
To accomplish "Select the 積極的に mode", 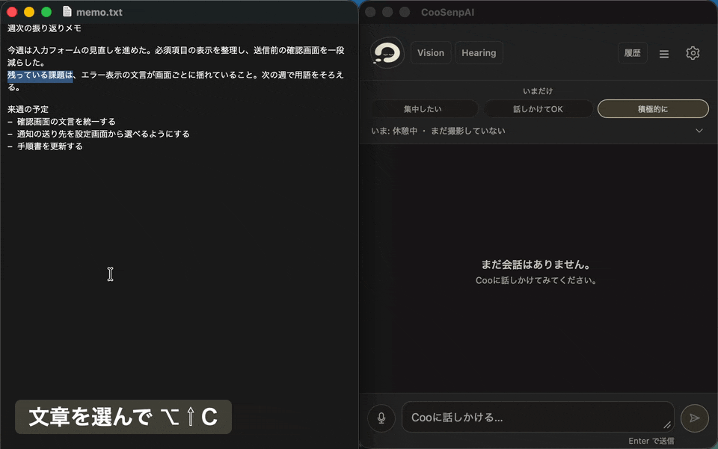I will click(x=653, y=109).
